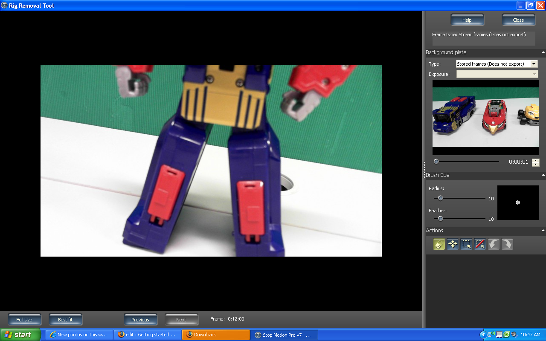Viewport: 546px width, 341px height.
Task: Go to the Previous frame
Action: pos(140,320)
